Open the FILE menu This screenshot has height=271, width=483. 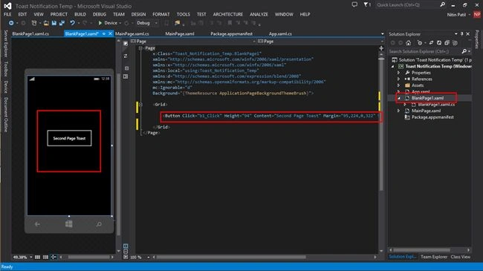(x=7, y=14)
